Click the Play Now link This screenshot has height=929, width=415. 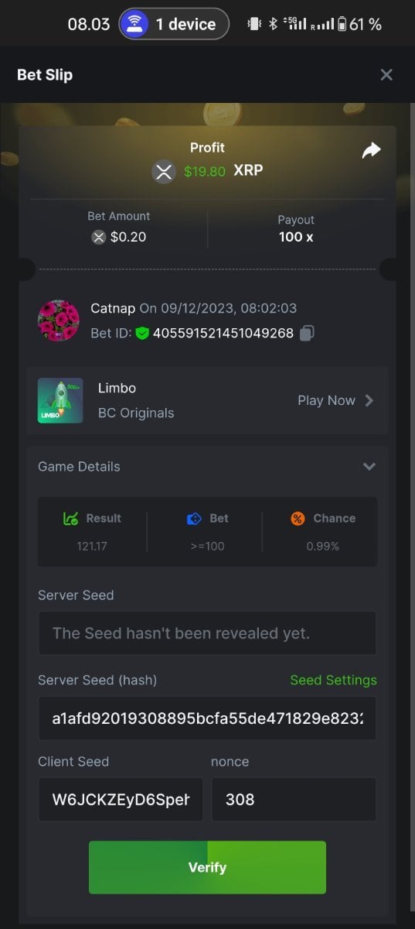click(x=326, y=400)
